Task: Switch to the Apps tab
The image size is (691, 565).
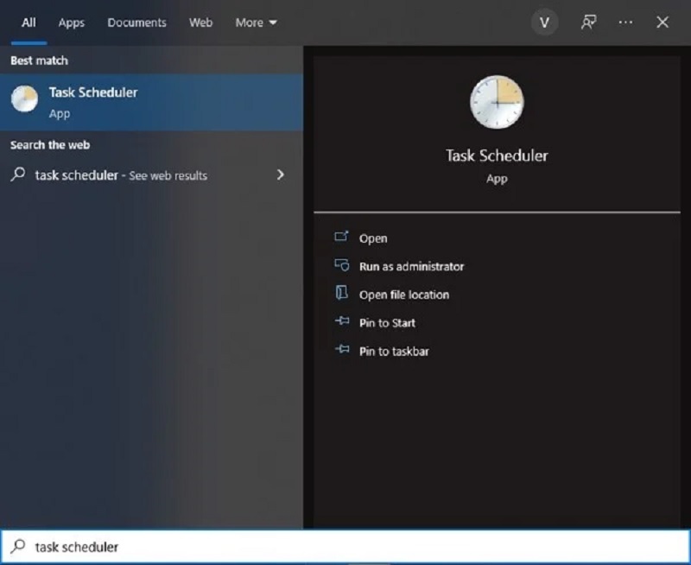Action: tap(71, 22)
